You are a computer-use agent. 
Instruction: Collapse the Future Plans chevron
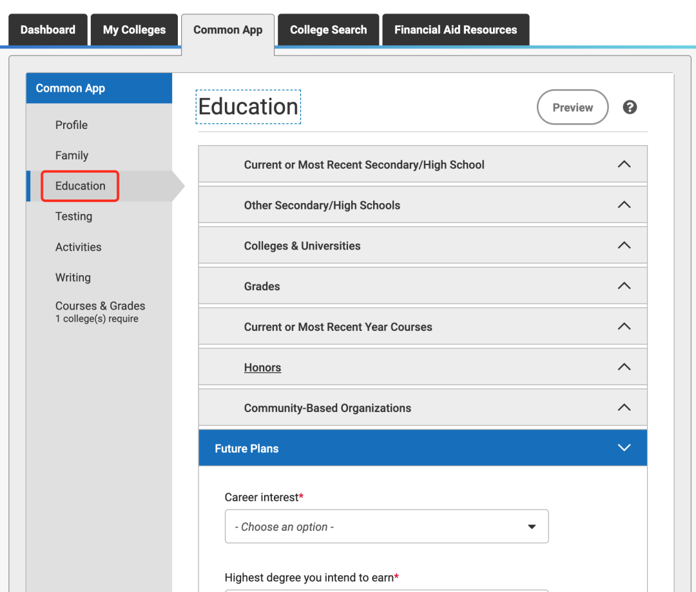[624, 448]
